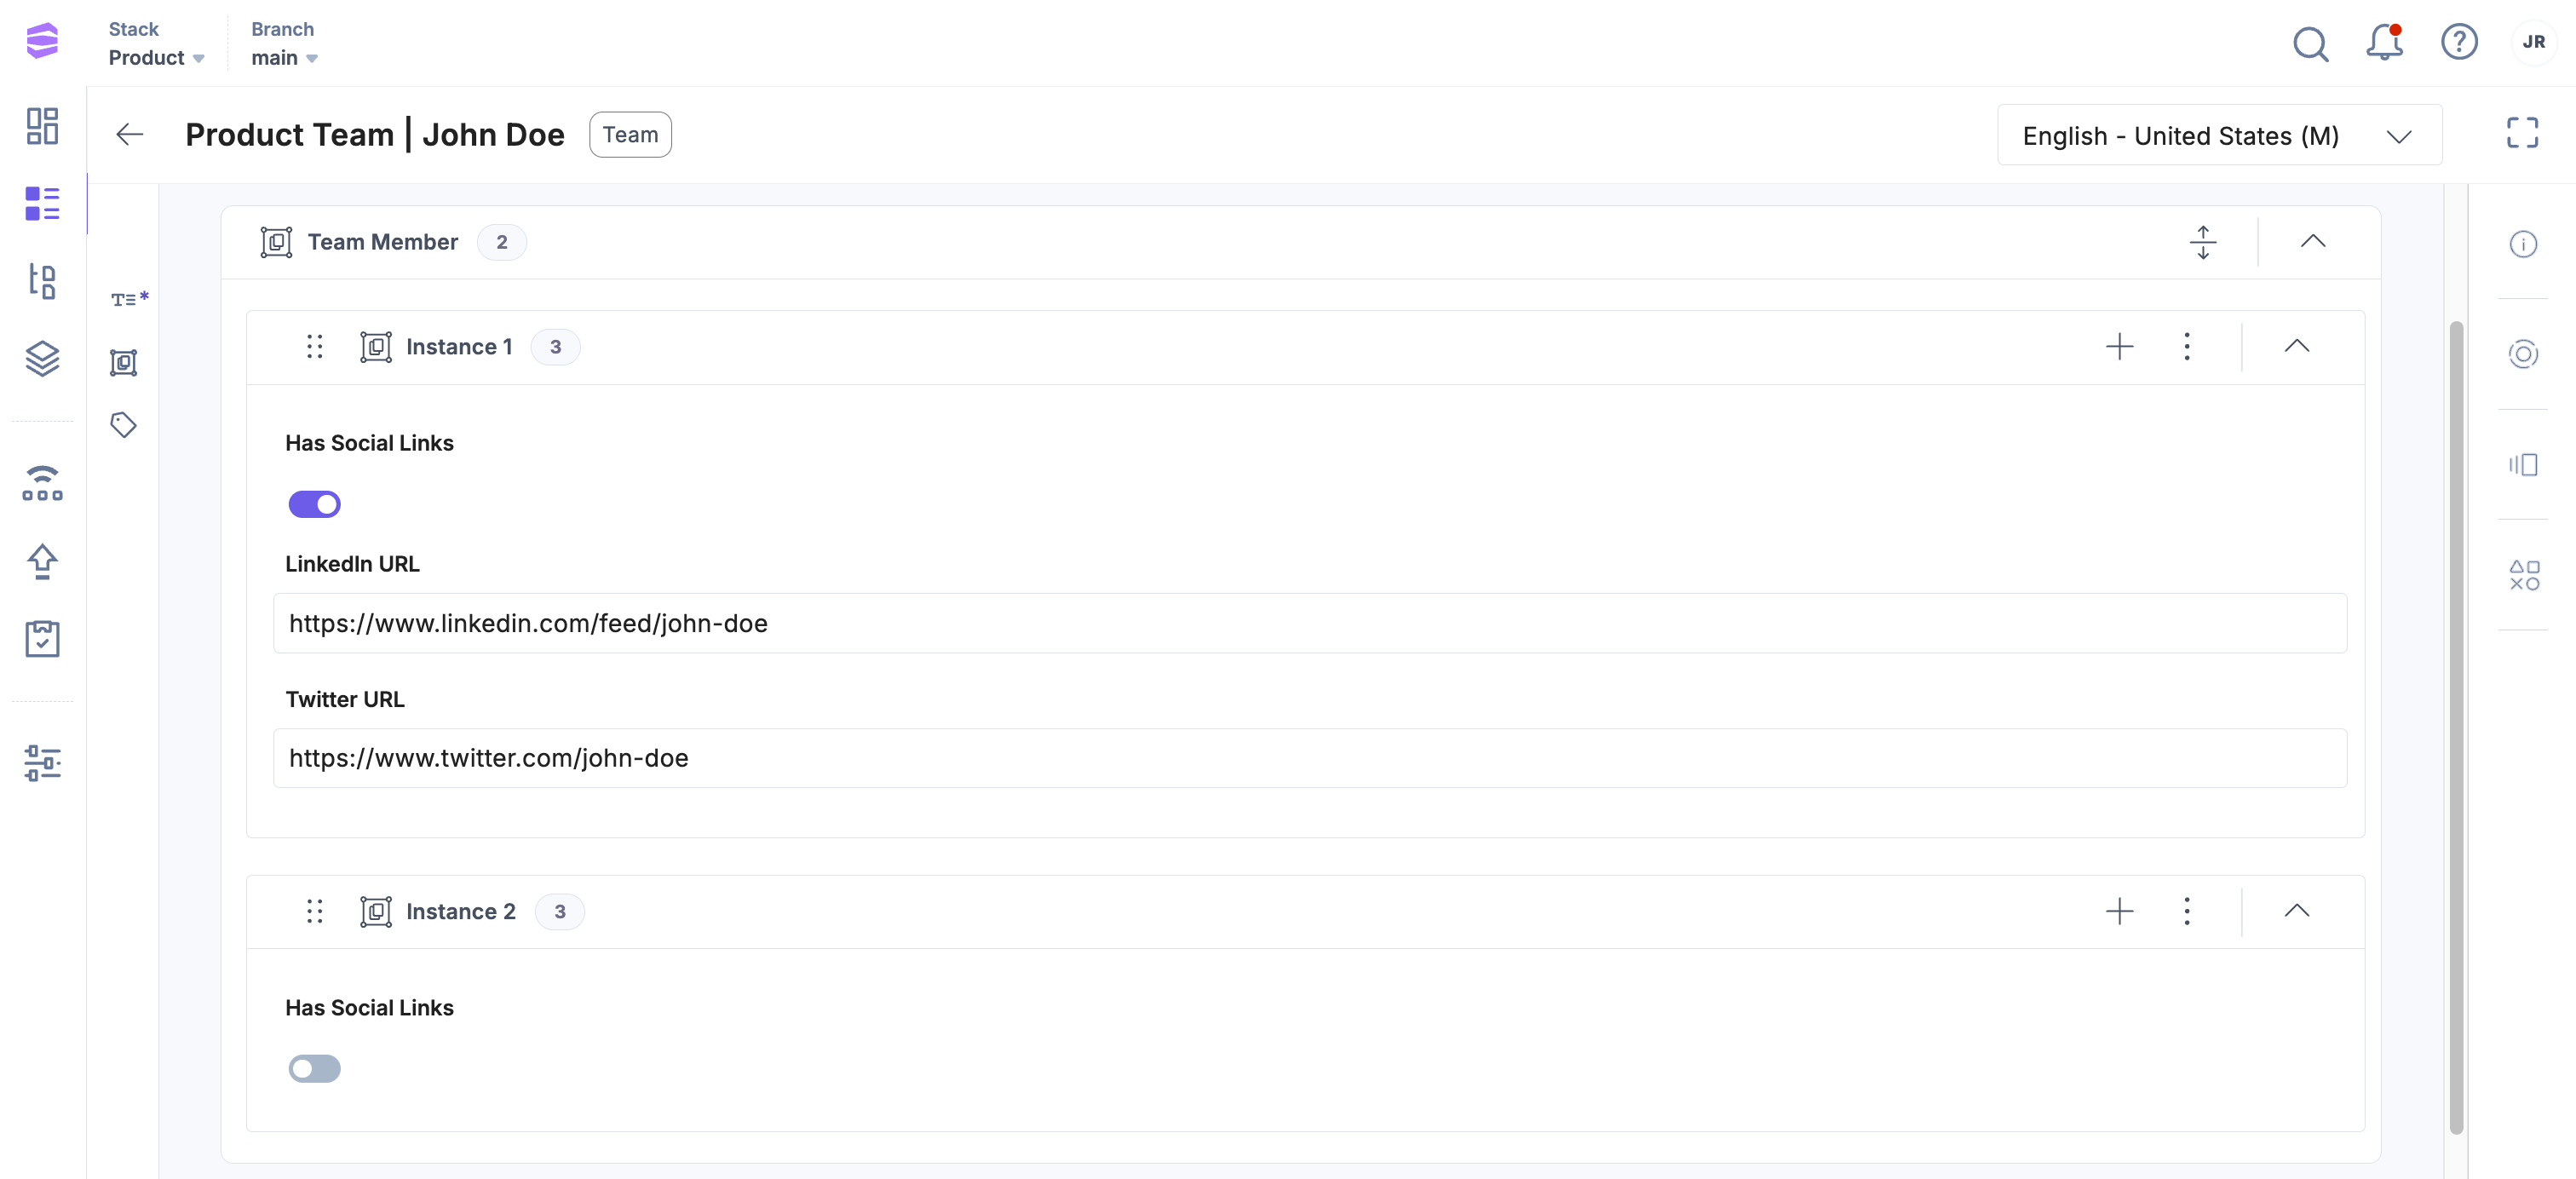Open the Stack Product dropdown
Image resolution: width=2576 pixels, height=1179 pixels.
(x=156, y=57)
